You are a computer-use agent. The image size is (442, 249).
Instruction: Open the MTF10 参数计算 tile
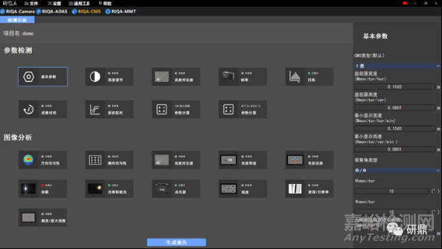[x=242, y=109]
